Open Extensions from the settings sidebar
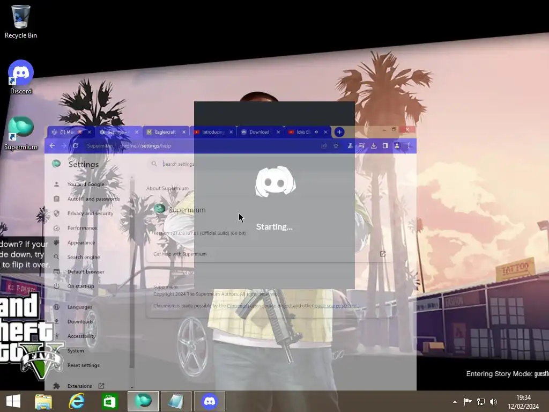Image resolution: width=549 pixels, height=412 pixels. (x=80, y=386)
